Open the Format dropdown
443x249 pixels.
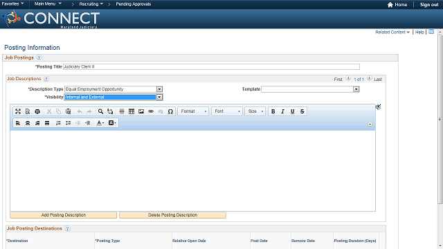(194, 111)
